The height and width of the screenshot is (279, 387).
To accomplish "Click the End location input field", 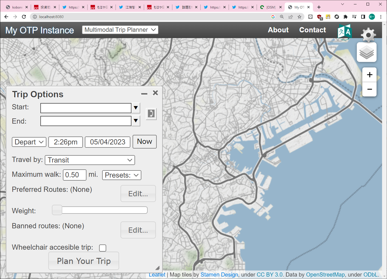I will 86,121.
